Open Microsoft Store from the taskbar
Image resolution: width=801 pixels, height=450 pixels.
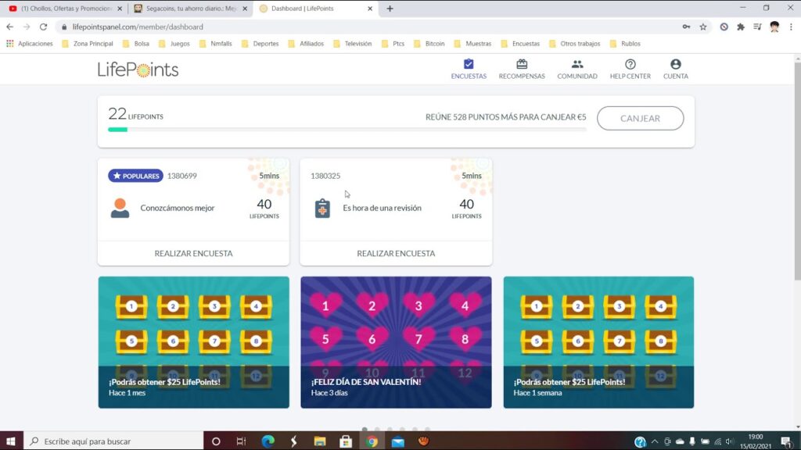point(346,441)
